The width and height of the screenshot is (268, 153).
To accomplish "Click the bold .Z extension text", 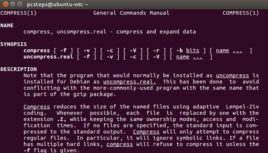I will click(x=62, y=119).
